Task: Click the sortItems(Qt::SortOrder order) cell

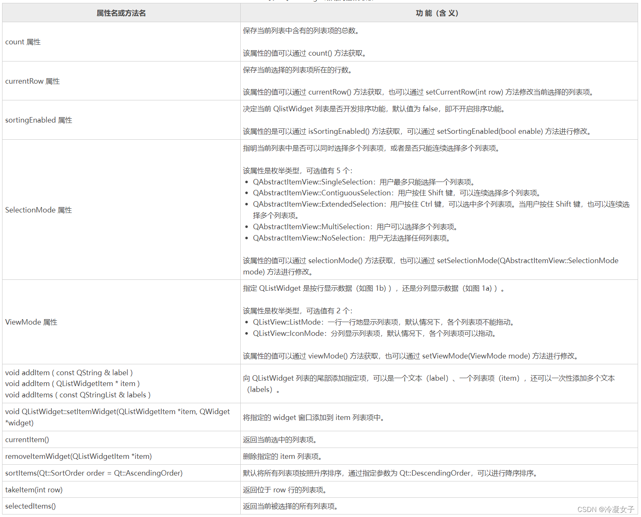Action: pos(121,473)
